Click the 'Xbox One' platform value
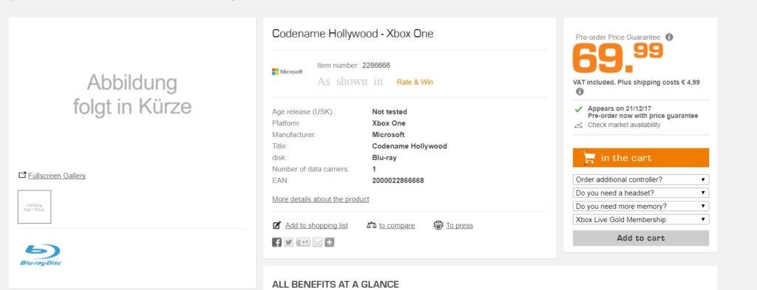This screenshot has width=757, height=290. [389, 123]
